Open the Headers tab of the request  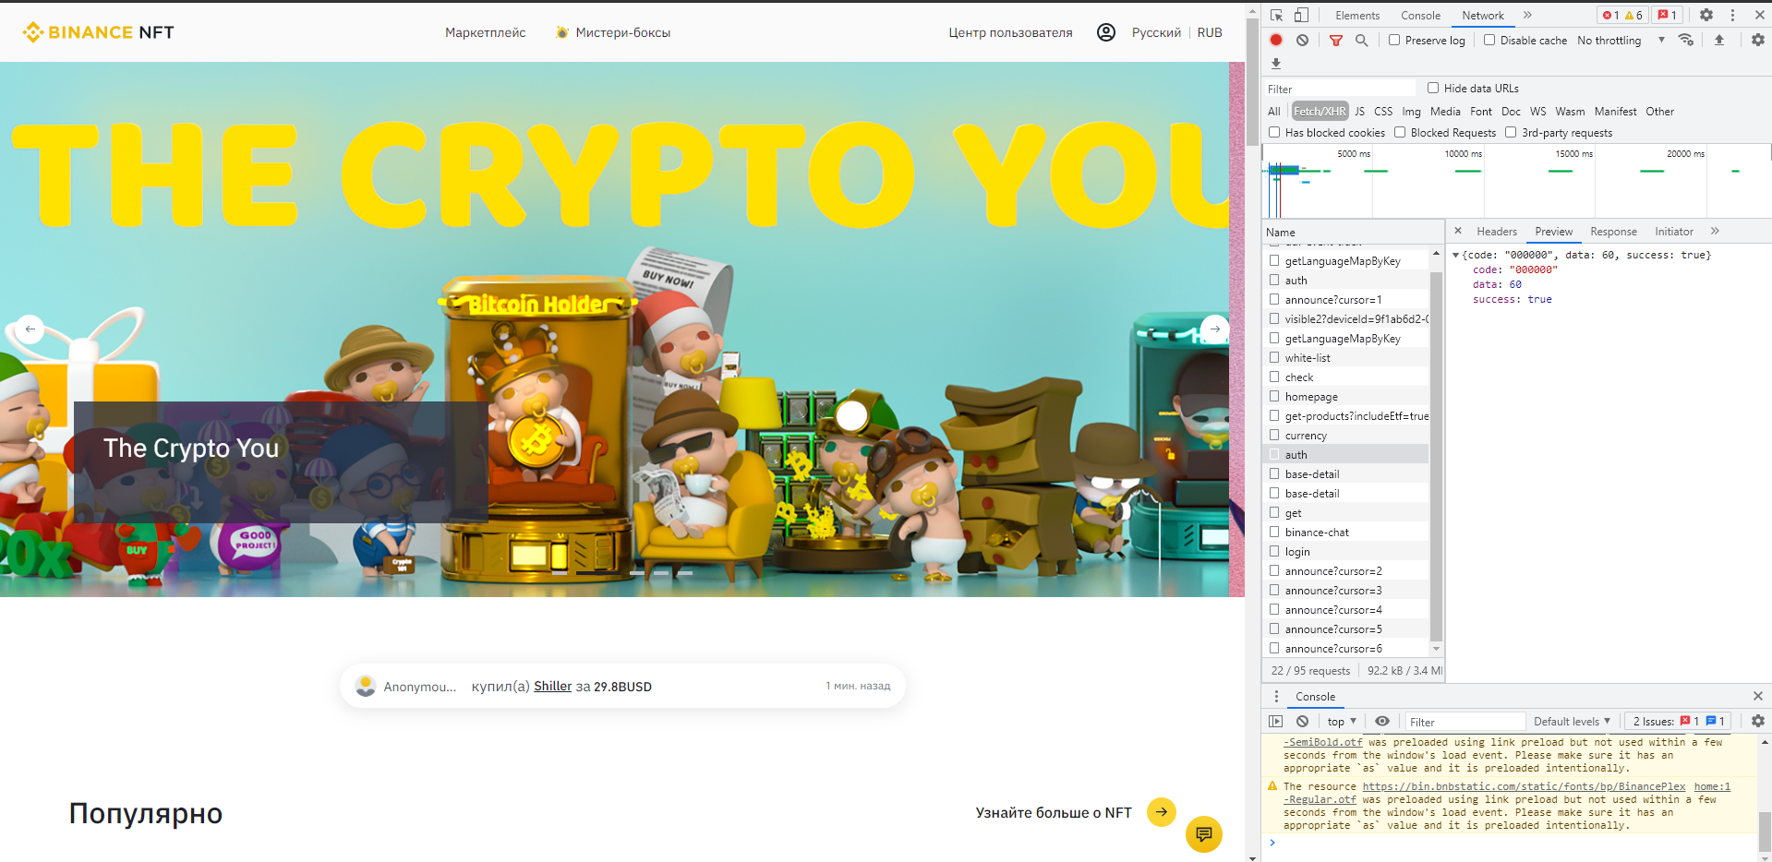[x=1496, y=231]
